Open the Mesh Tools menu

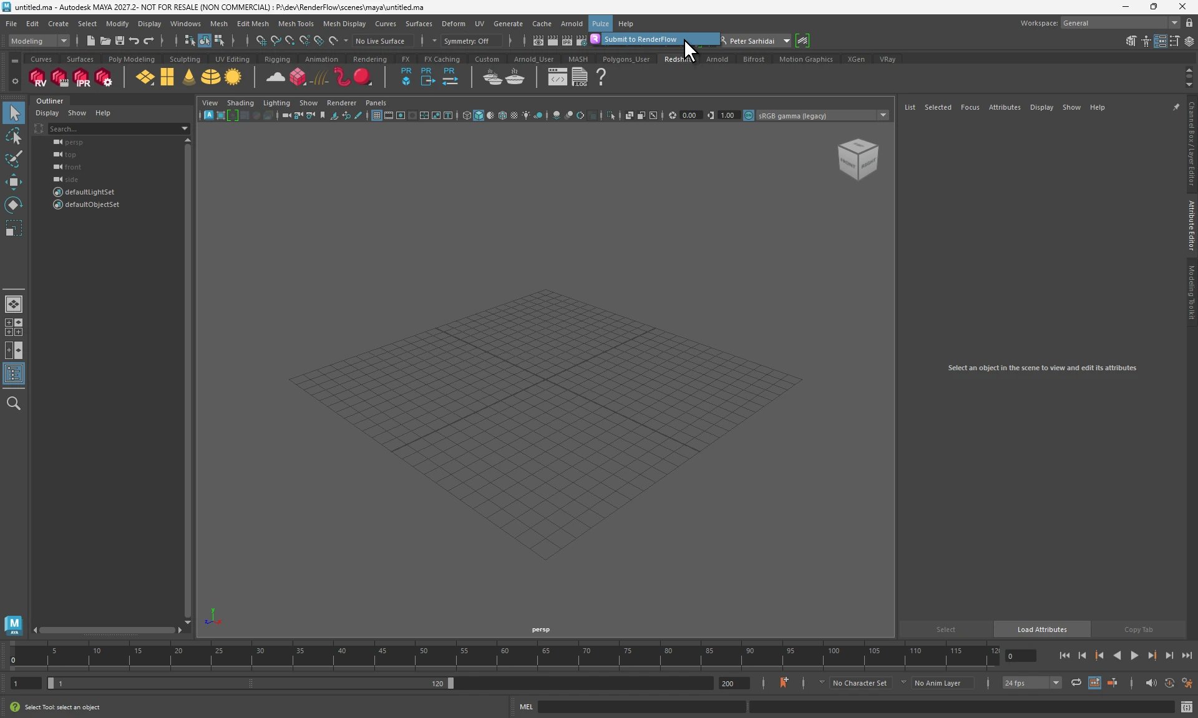[x=296, y=24]
